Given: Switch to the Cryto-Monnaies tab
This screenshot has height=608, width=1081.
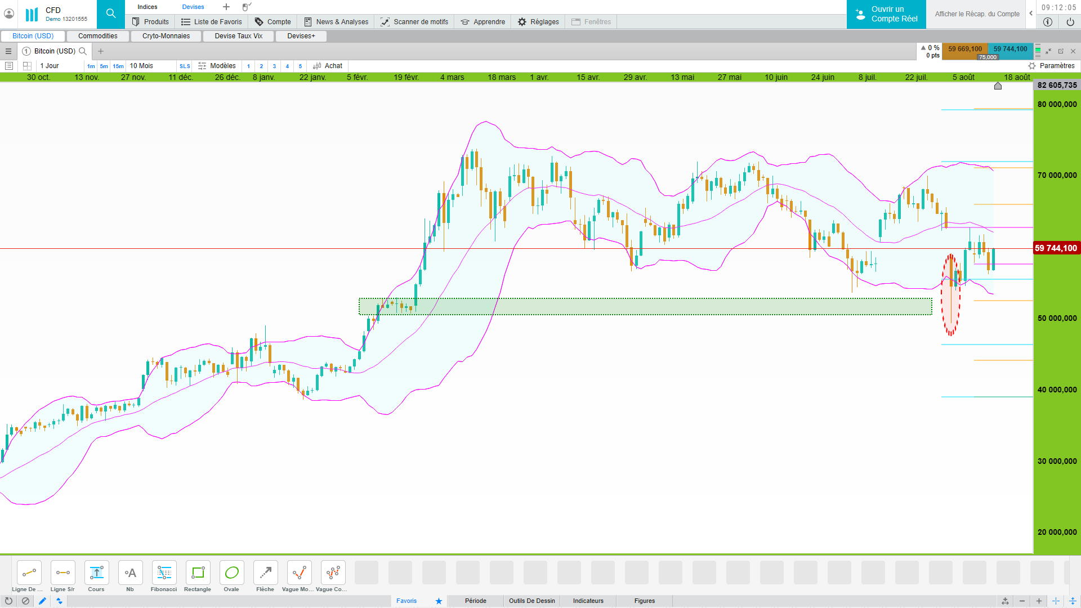Looking at the screenshot, I should point(166,36).
